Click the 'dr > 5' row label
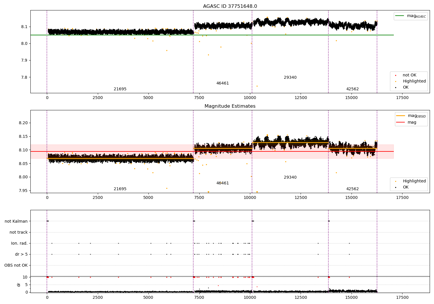434x304 pixels. click(21, 254)
